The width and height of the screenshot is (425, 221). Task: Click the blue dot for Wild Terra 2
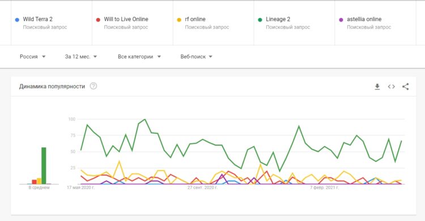17,19
